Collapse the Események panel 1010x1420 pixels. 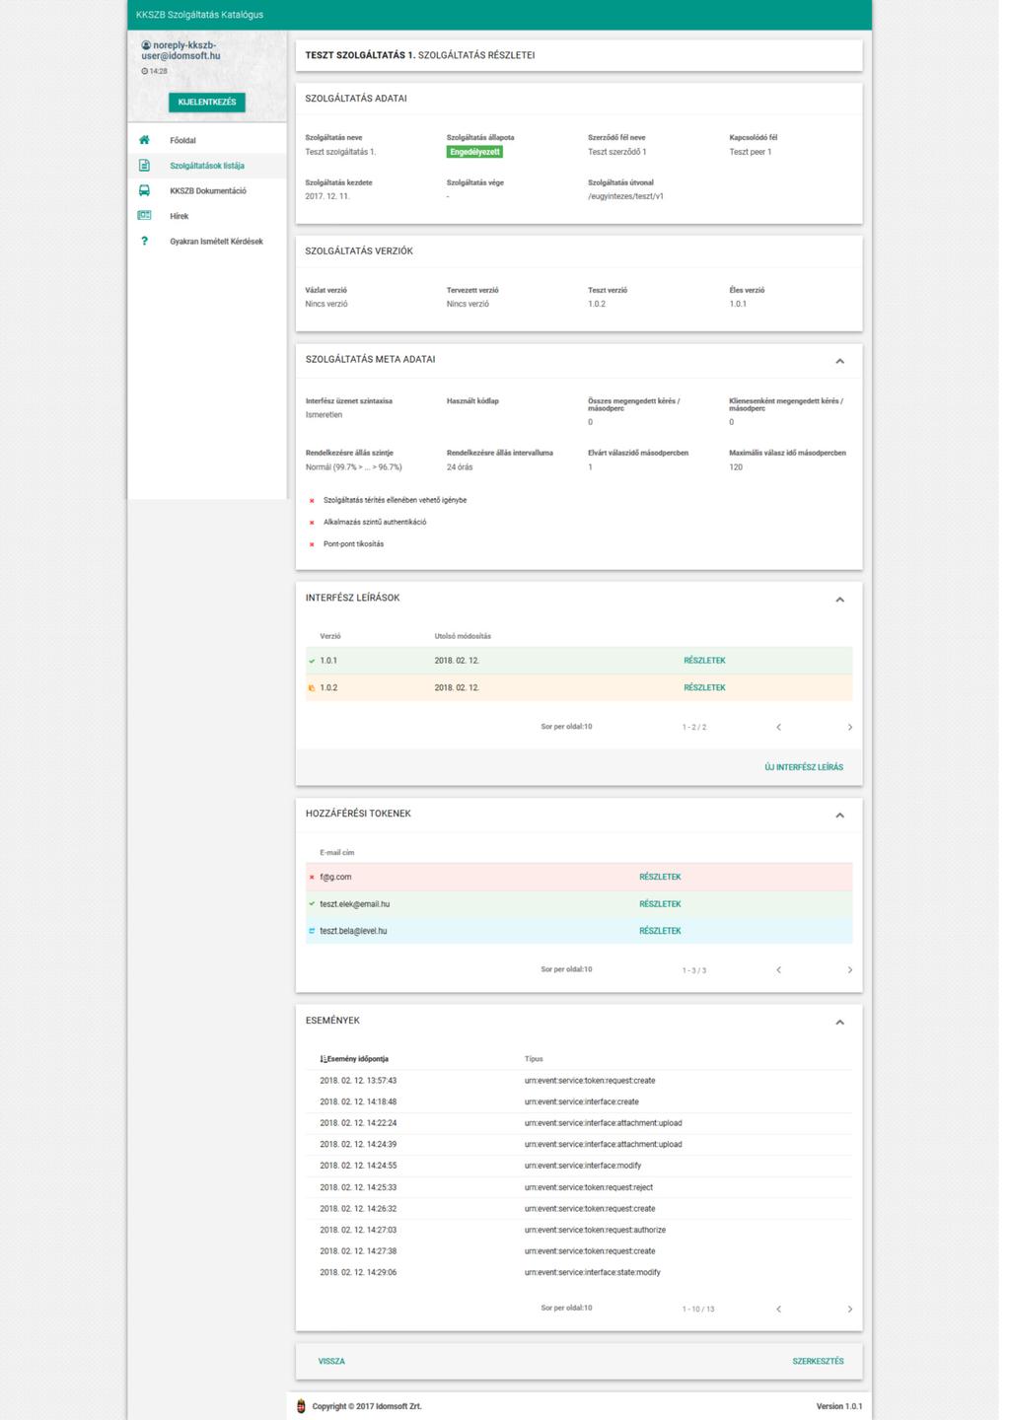coord(840,1023)
